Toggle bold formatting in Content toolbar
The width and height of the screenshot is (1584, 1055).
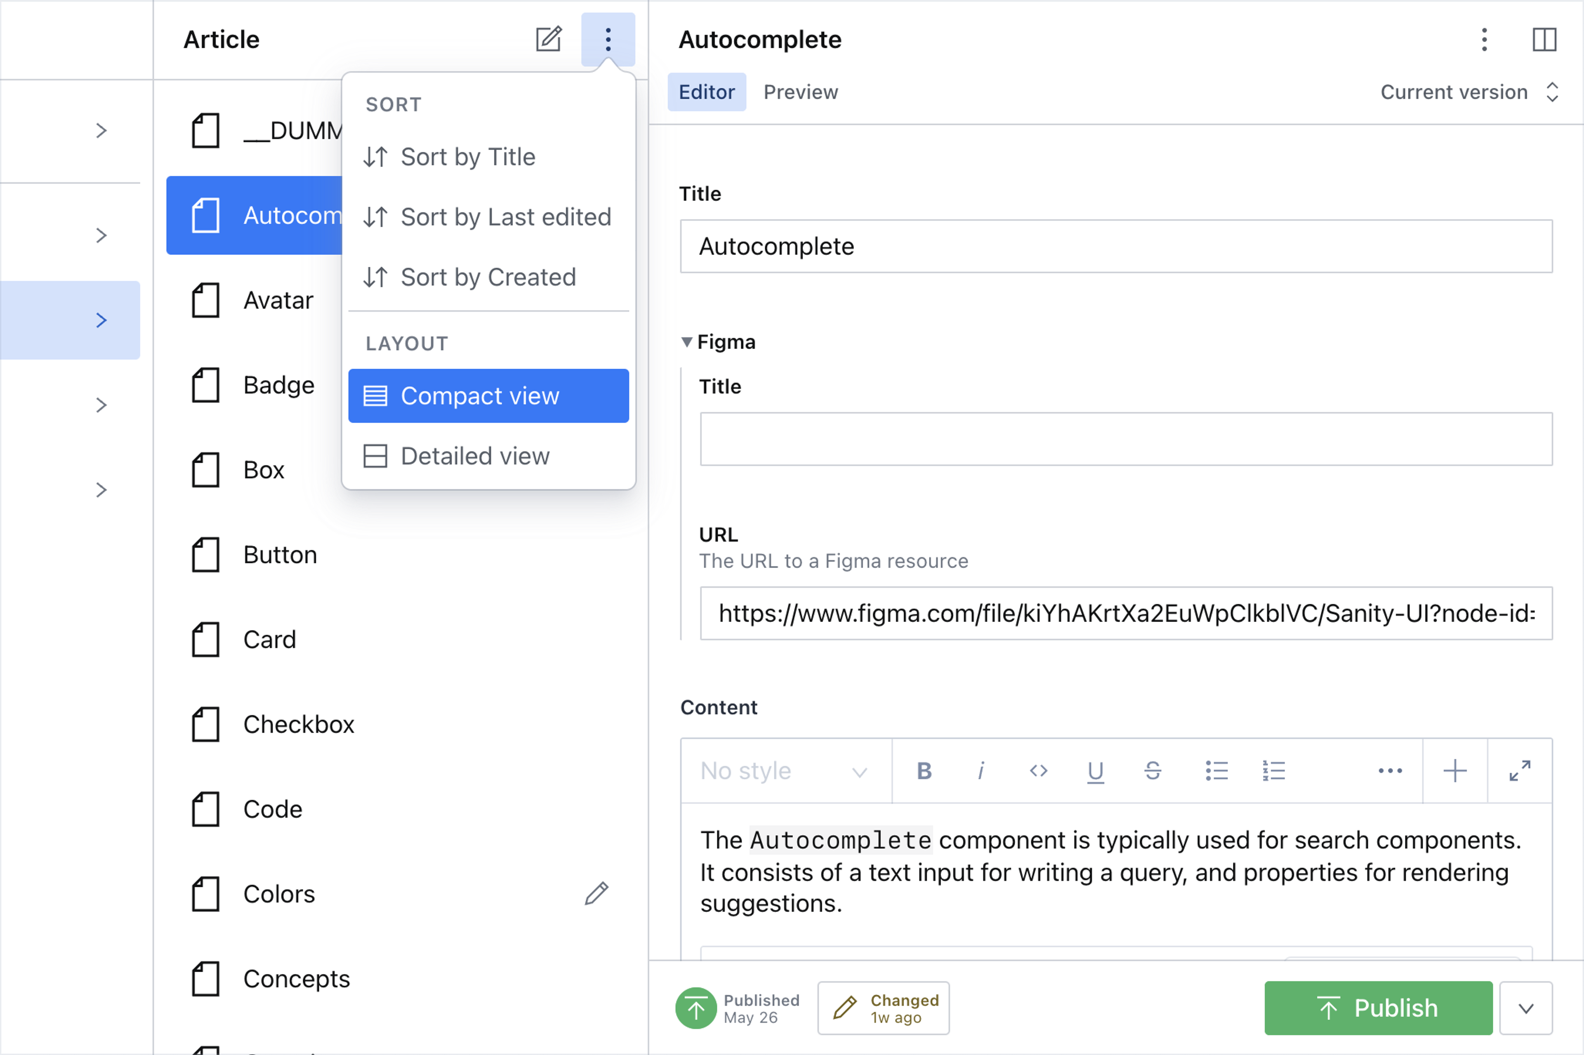(924, 771)
